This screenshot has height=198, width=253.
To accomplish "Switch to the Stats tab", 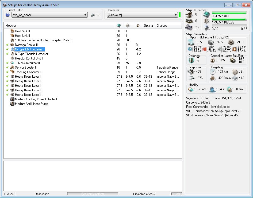I will tap(177, 194).
